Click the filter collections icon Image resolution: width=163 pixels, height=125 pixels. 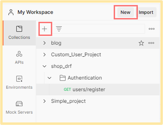pos(59,29)
